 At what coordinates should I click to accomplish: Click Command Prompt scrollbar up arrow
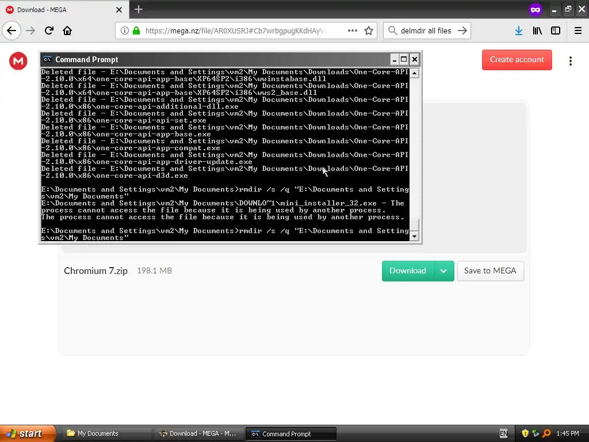click(x=414, y=73)
